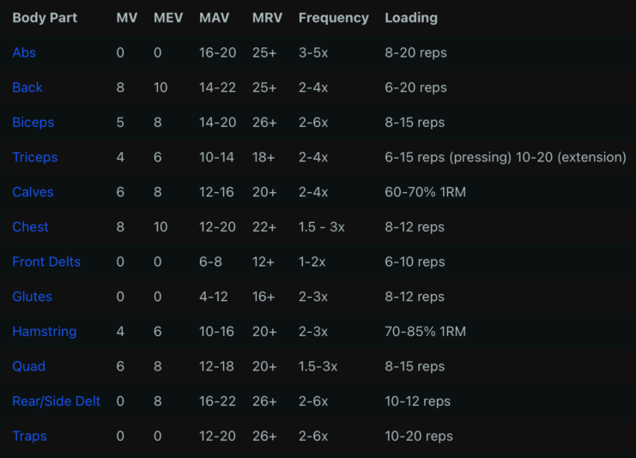This screenshot has height=458, width=636.
Task: Open the Biceps link
Action: [33, 123]
